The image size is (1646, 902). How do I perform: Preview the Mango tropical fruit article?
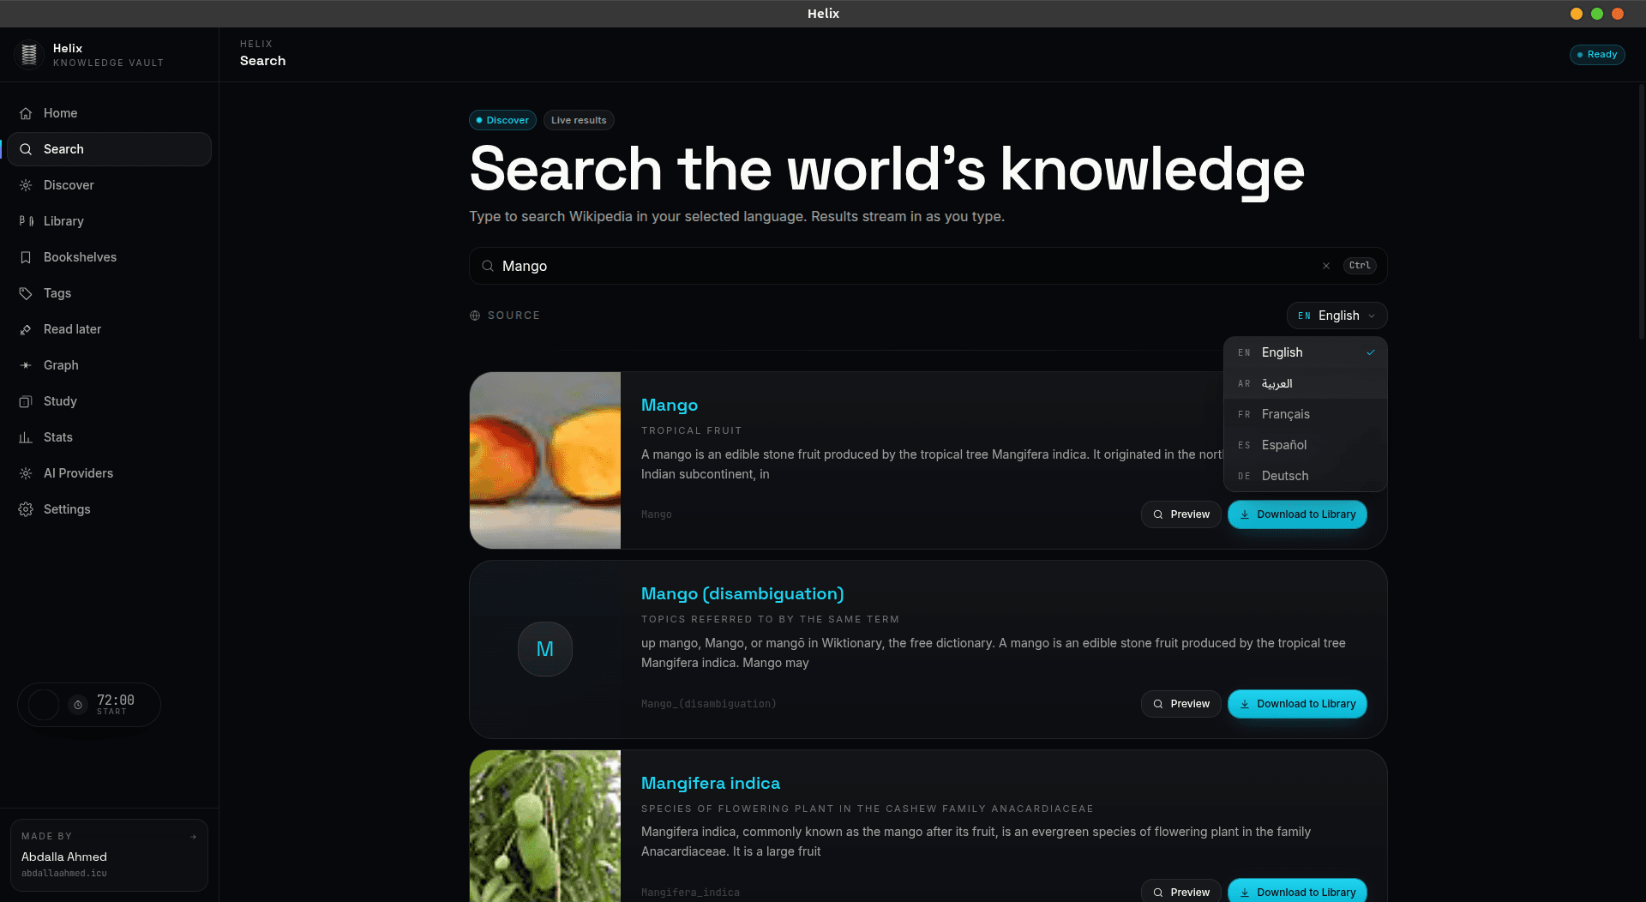pos(1180,514)
